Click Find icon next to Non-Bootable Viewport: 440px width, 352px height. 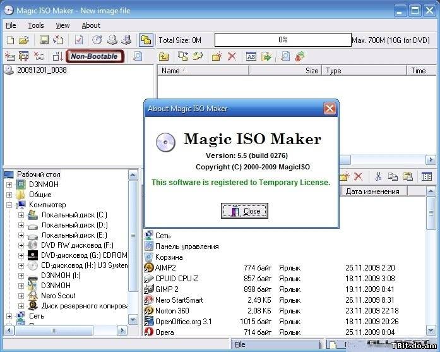tap(138, 56)
